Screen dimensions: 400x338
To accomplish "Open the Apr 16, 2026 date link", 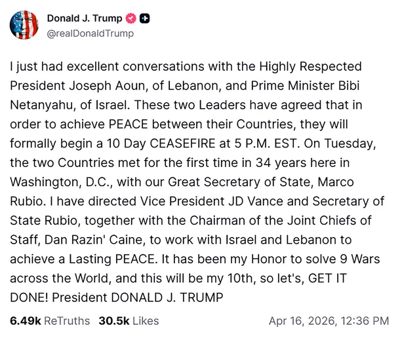I will click(x=304, y=321).
